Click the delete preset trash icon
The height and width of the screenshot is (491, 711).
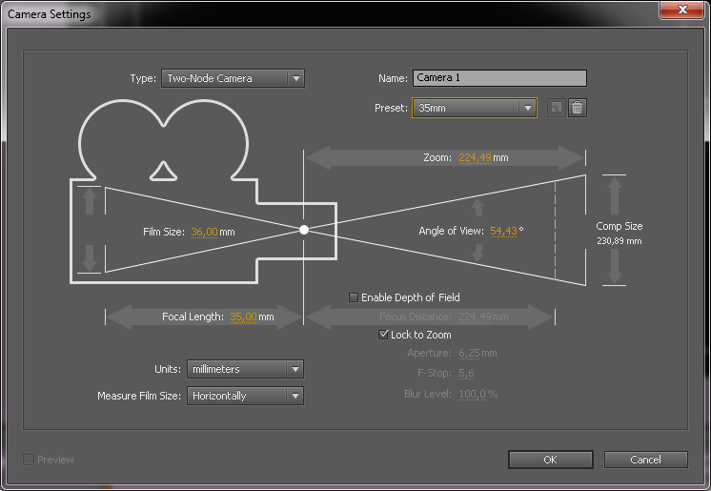578,108
